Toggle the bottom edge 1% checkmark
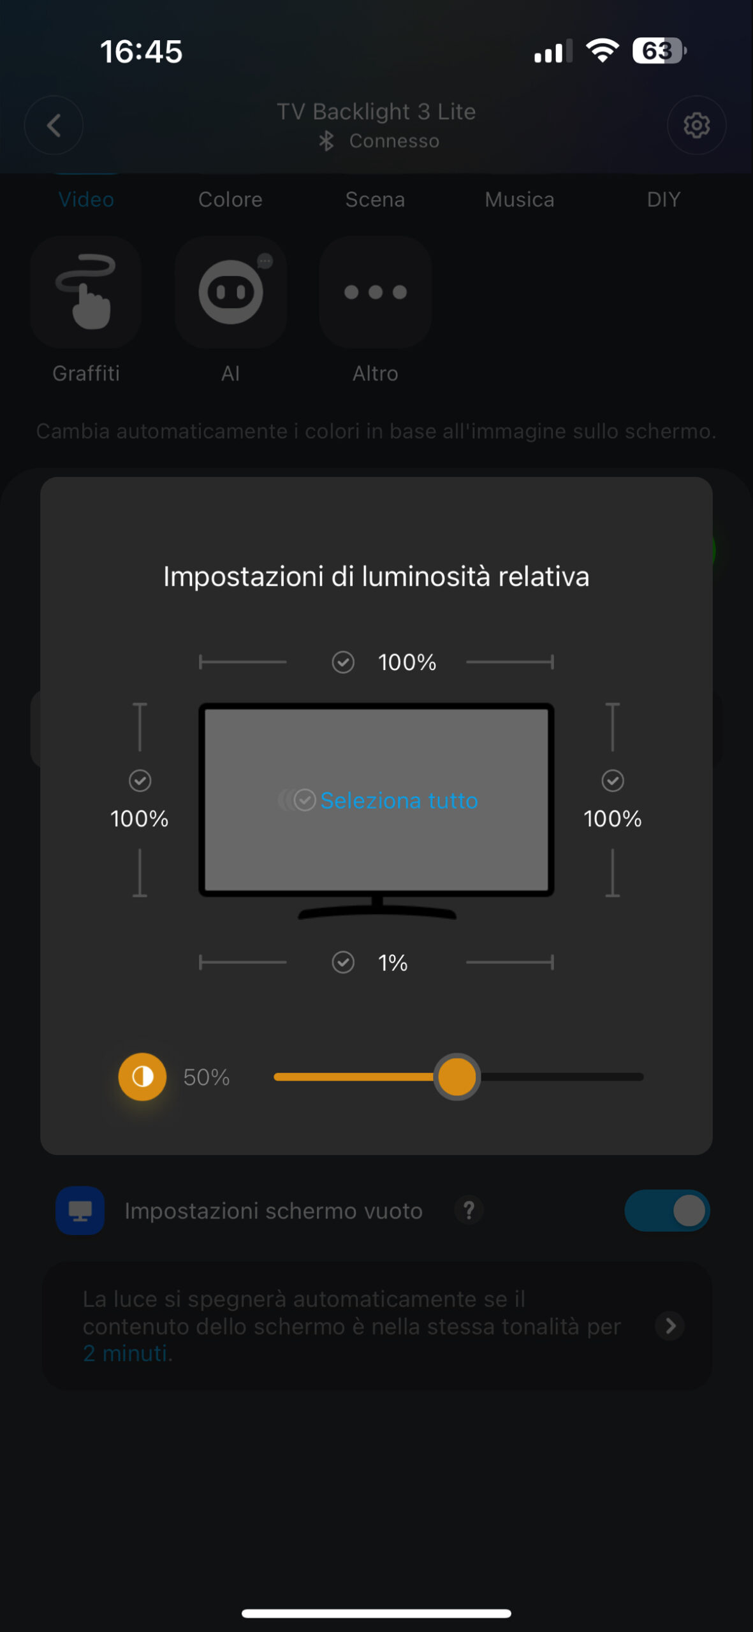753x1632 pixels. [343, 962]
